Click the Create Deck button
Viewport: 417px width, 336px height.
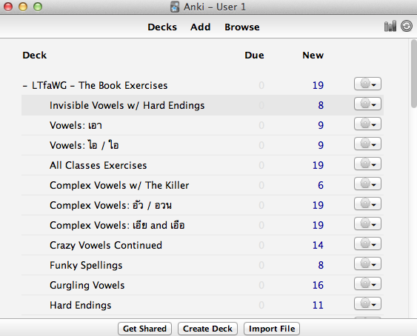(x=207, y=329)
